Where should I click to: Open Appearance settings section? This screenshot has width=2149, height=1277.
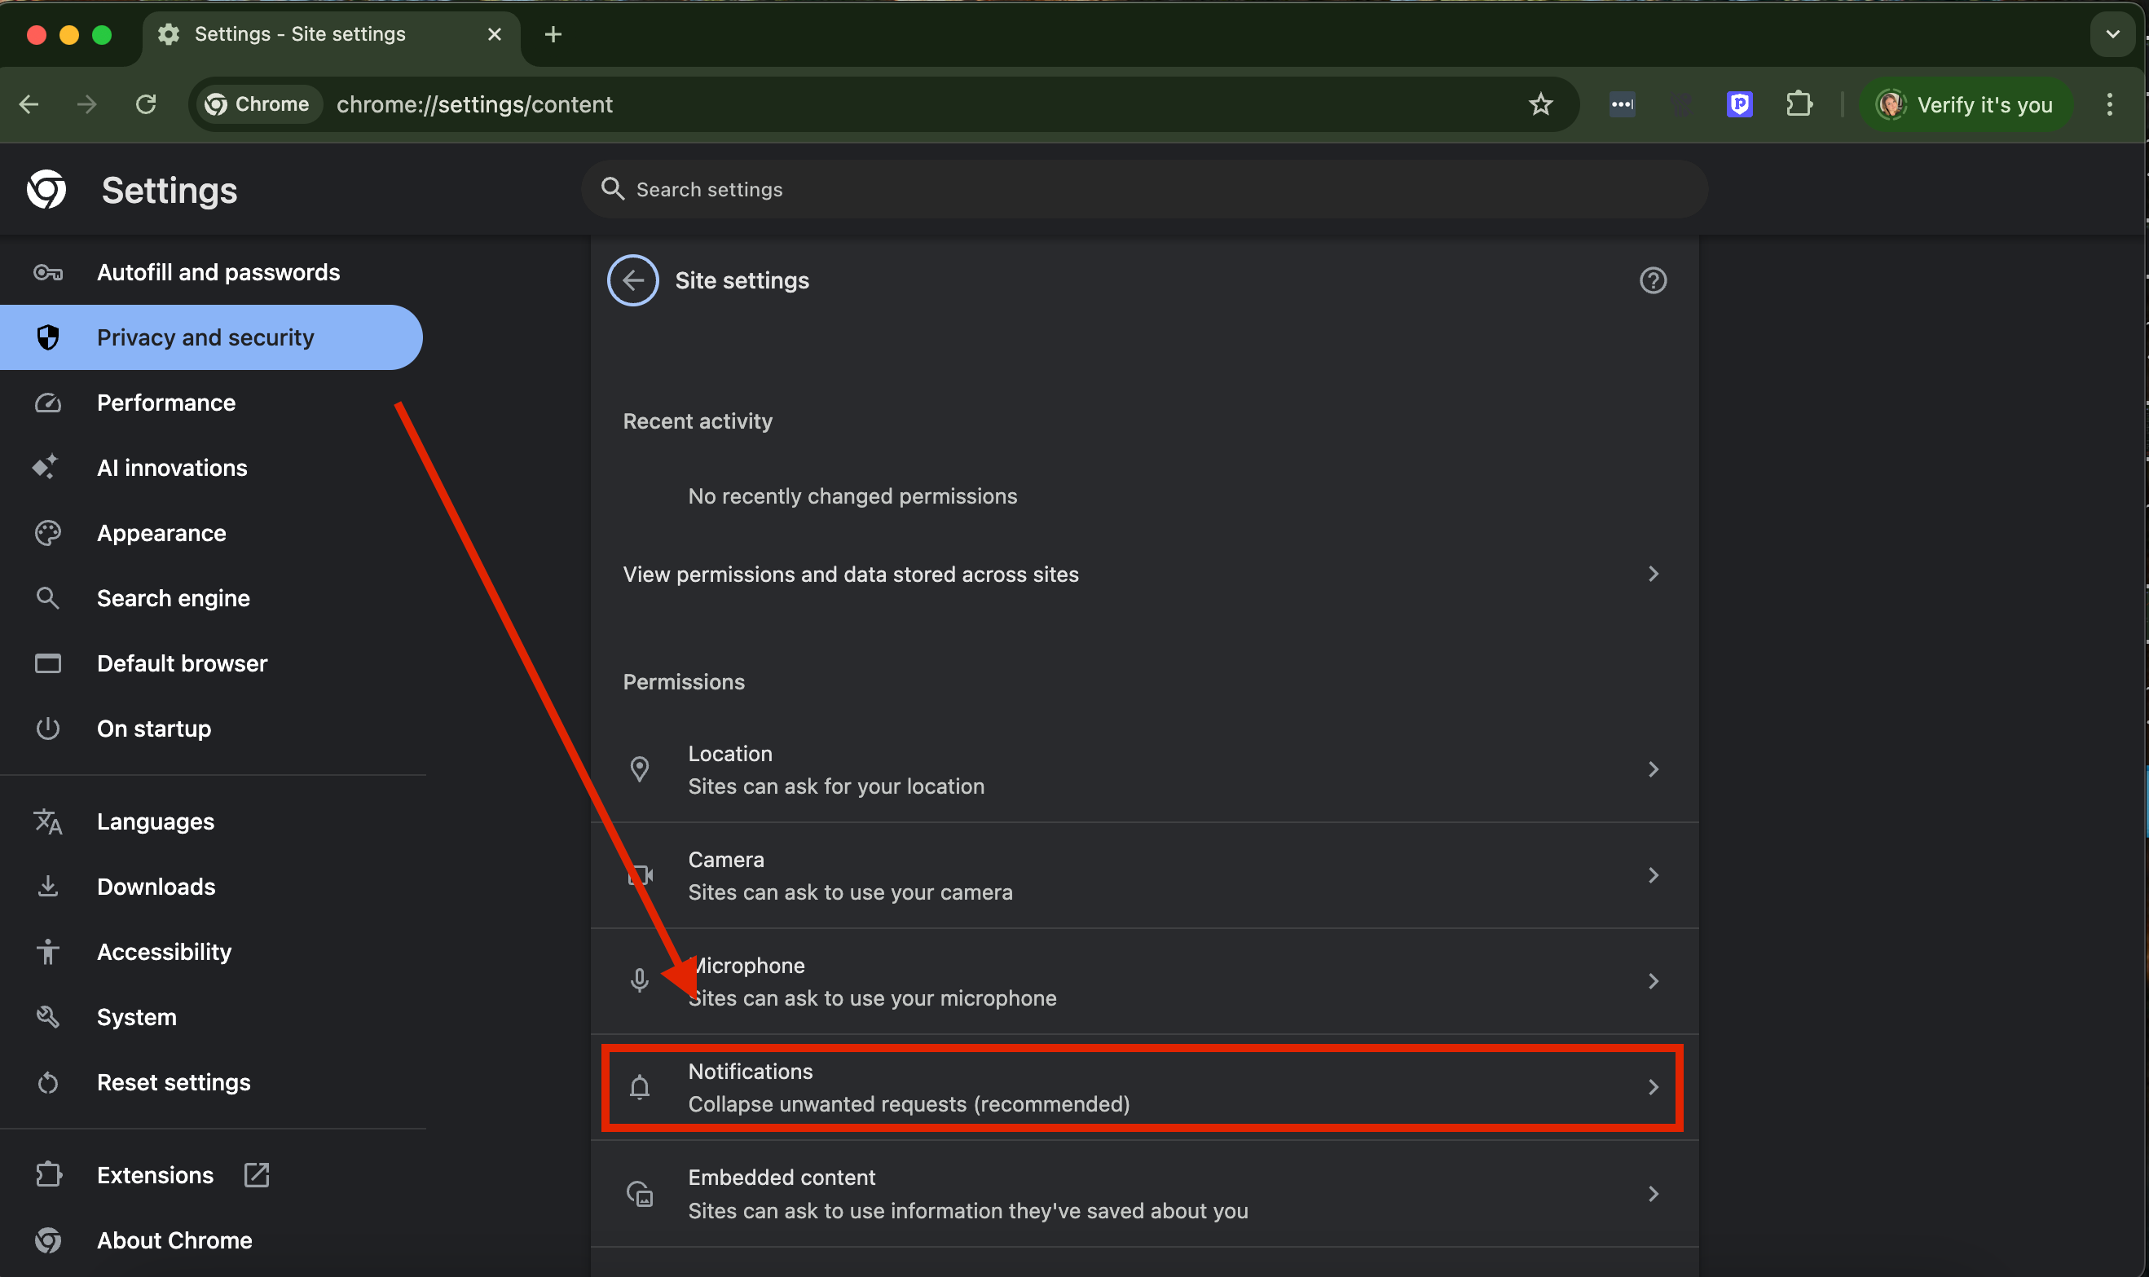211,533
